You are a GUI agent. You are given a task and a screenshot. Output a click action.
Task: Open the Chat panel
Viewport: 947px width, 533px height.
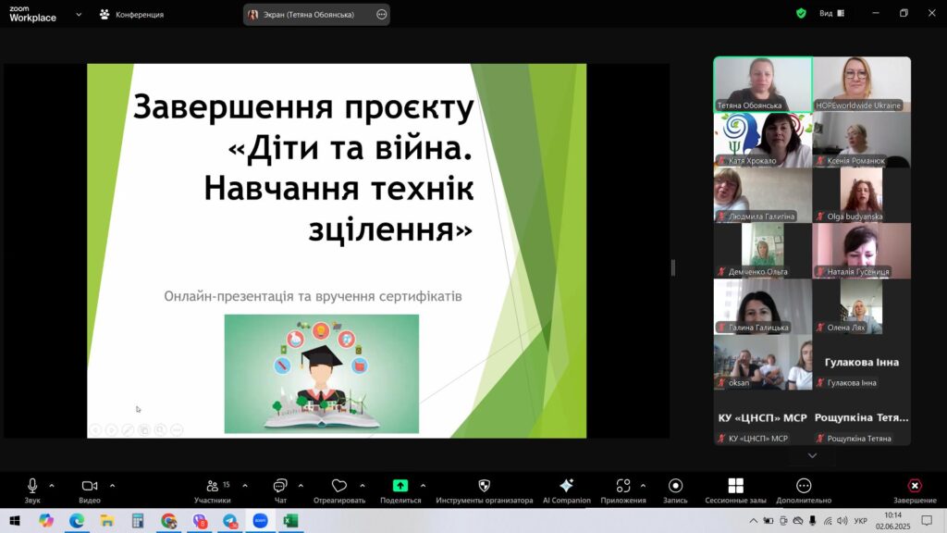point(280,486)
